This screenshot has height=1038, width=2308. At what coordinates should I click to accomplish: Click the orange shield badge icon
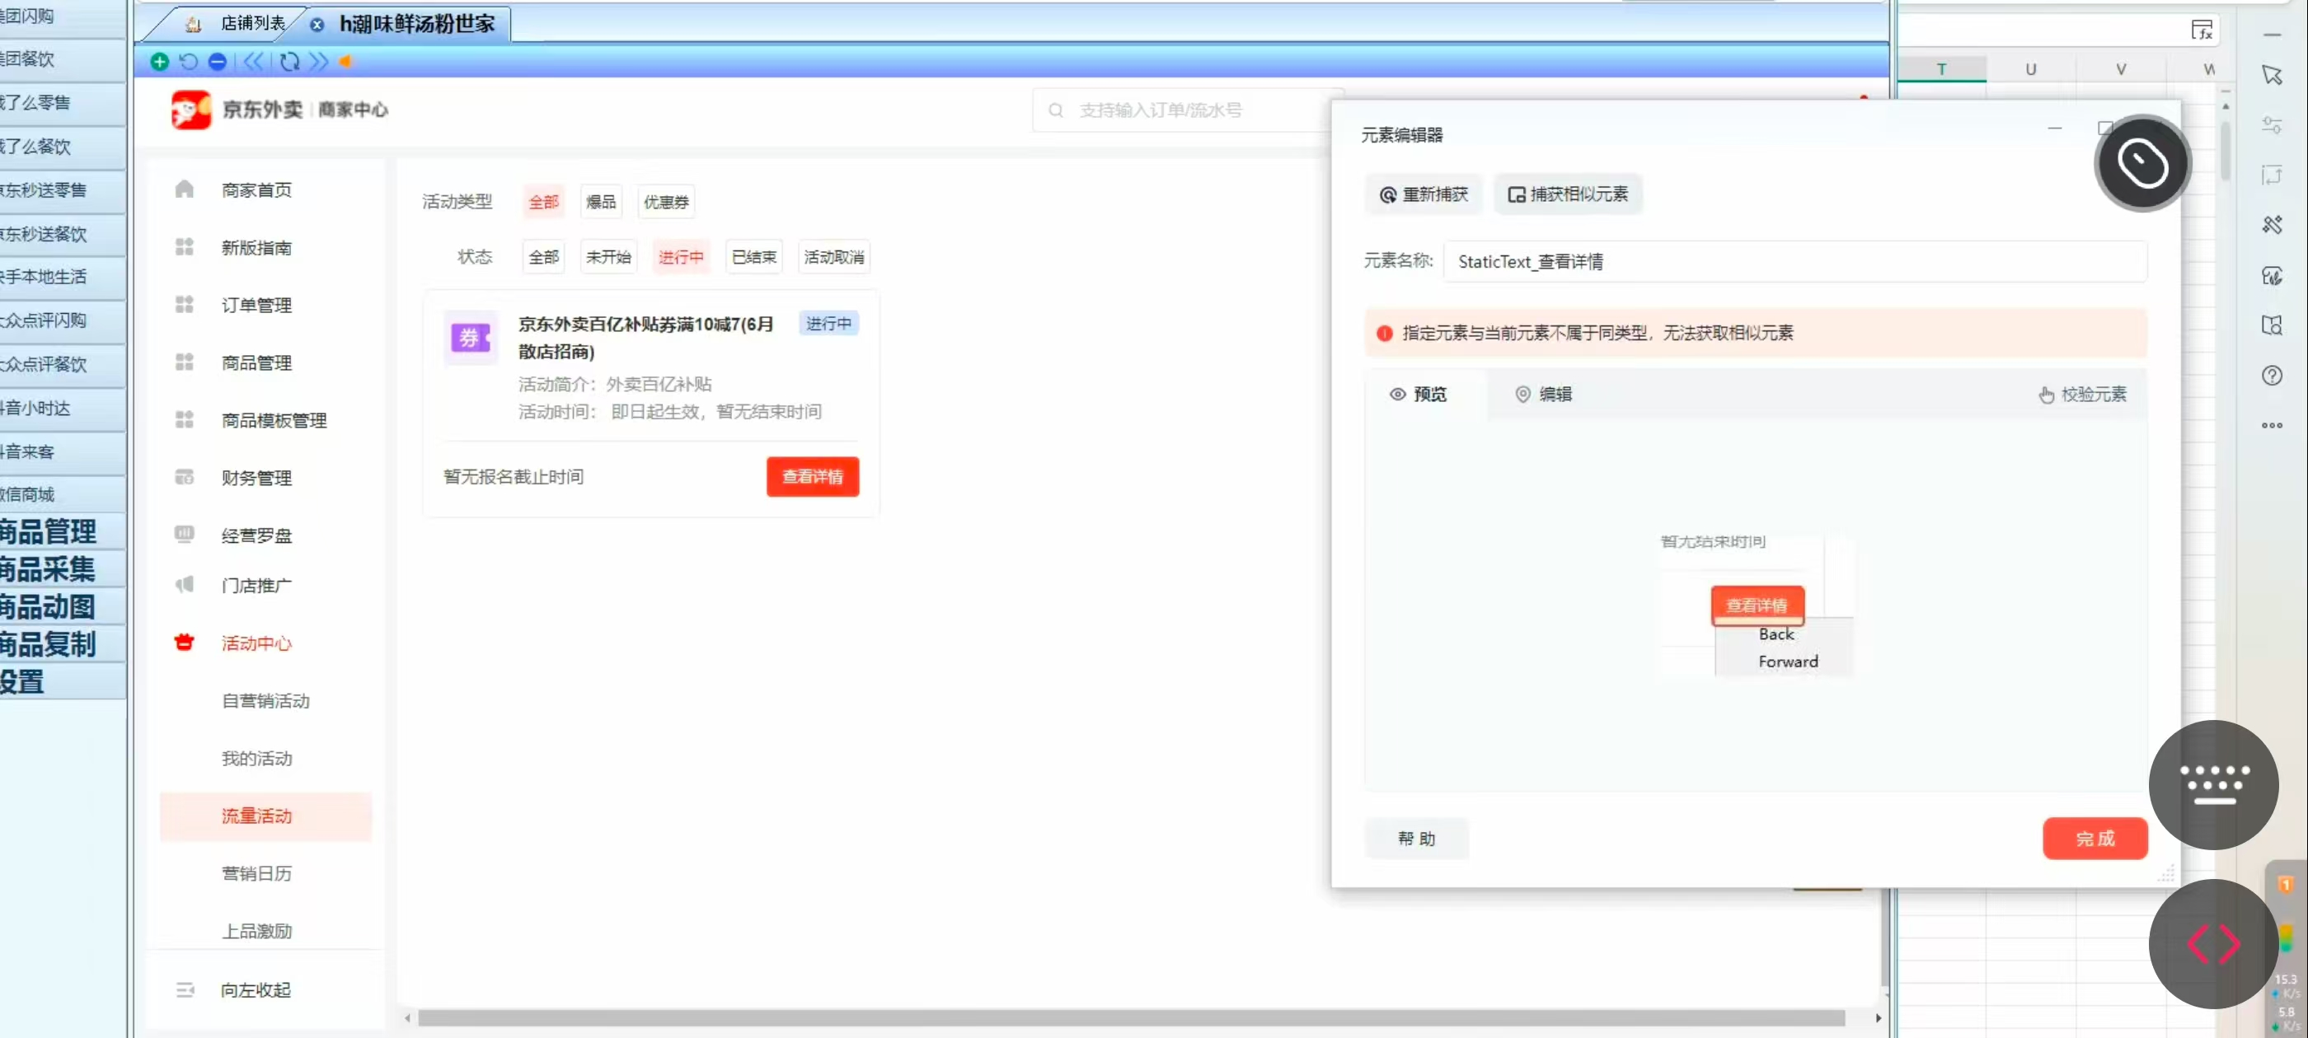click(2286, 885)
